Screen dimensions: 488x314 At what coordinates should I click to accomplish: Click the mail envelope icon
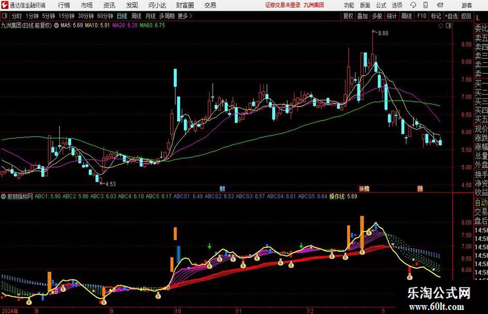440,5
